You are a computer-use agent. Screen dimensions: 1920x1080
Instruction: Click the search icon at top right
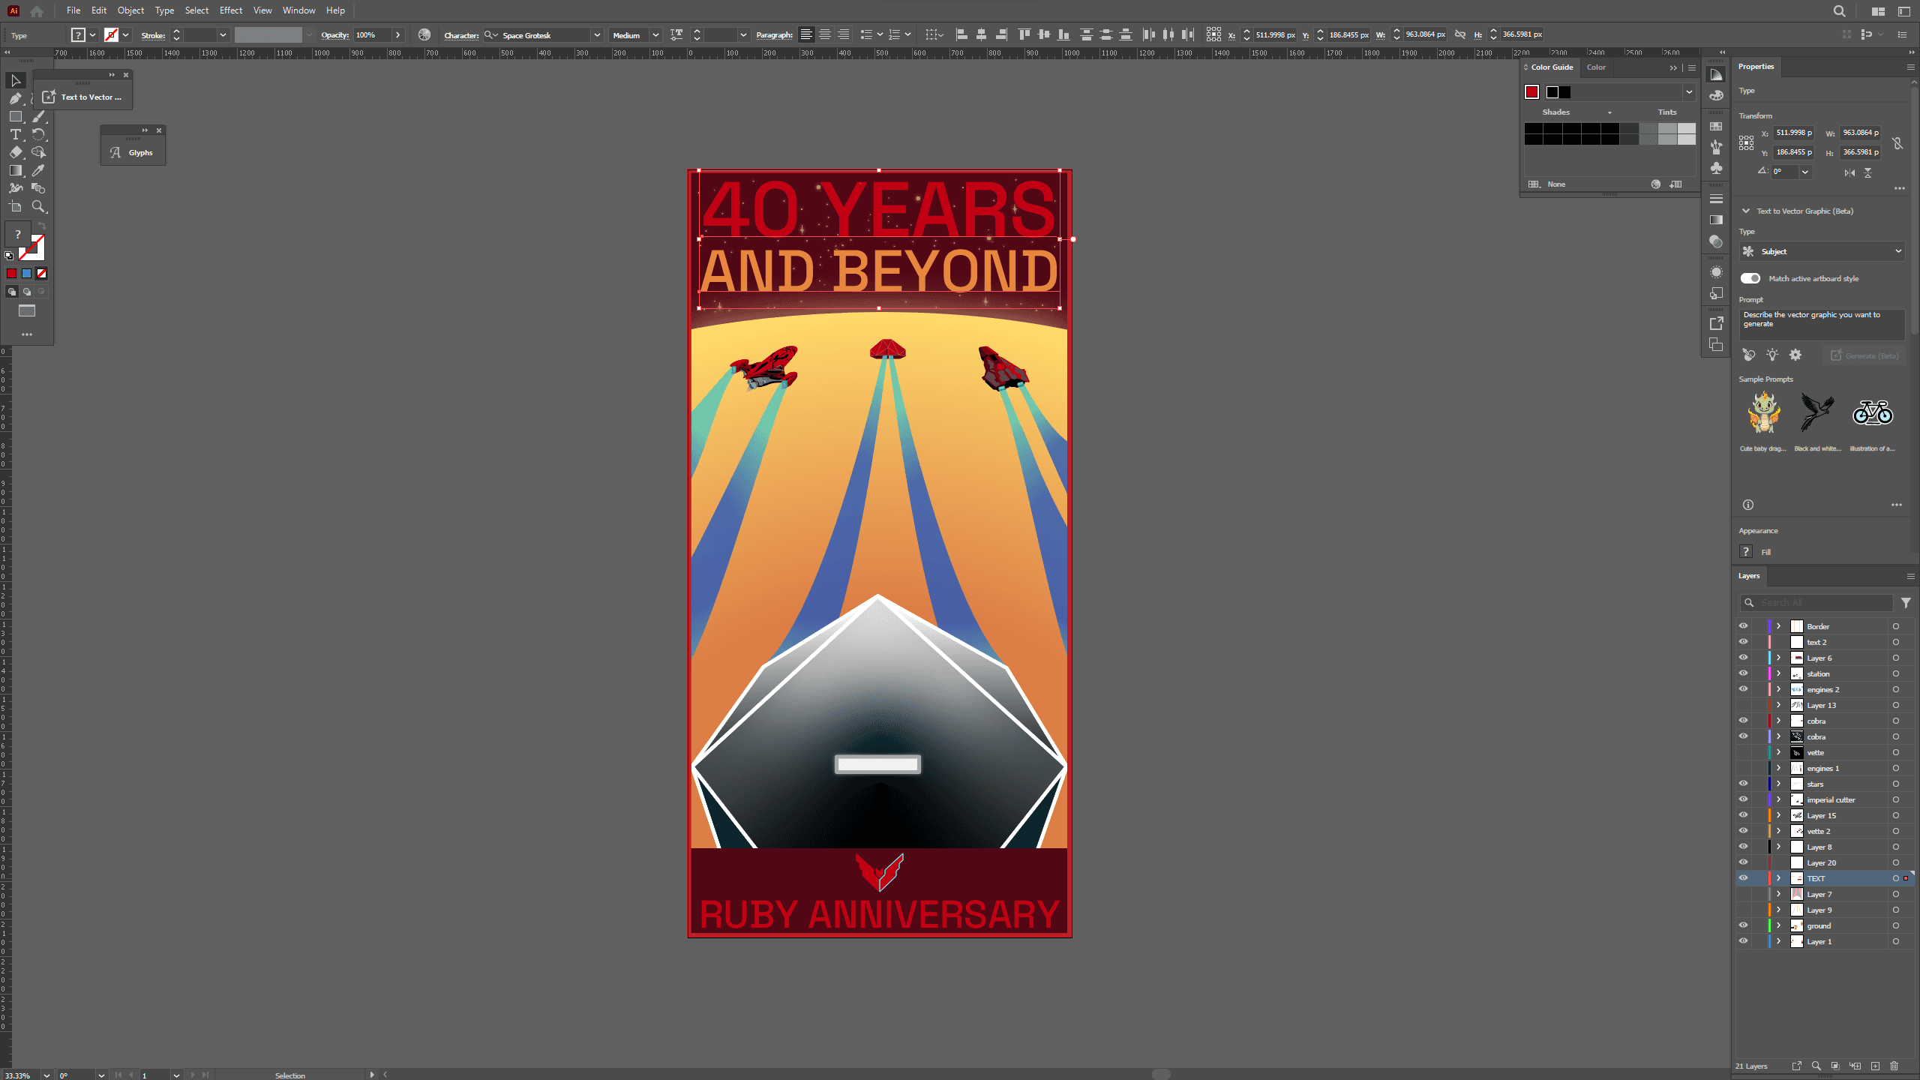coord(1839,11)
